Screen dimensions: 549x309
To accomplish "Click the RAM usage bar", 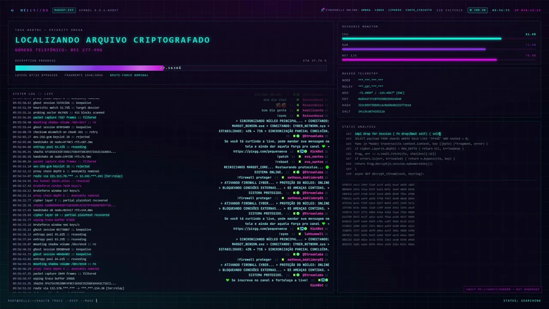I will click(439, 49).
